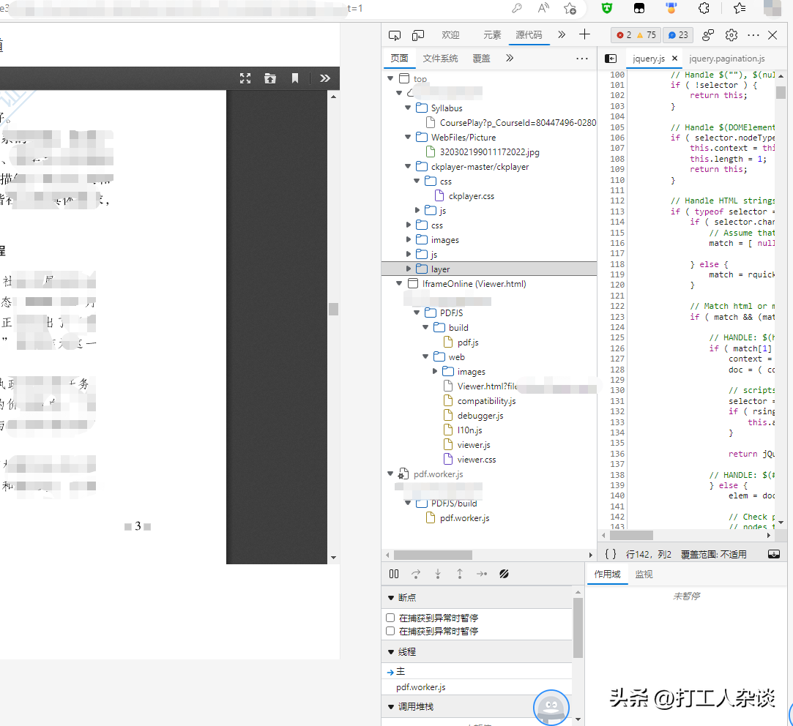Switch to the 欢迎 DevTools tab
Viewport: 793px width, 726px height.
pyautogui.click(x=450, y=35)
